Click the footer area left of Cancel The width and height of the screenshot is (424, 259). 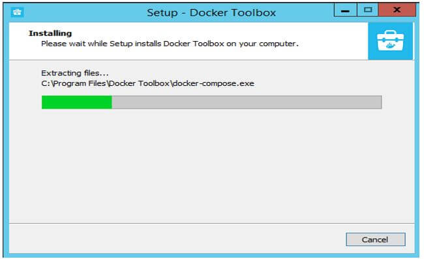(x=175, y=239)
